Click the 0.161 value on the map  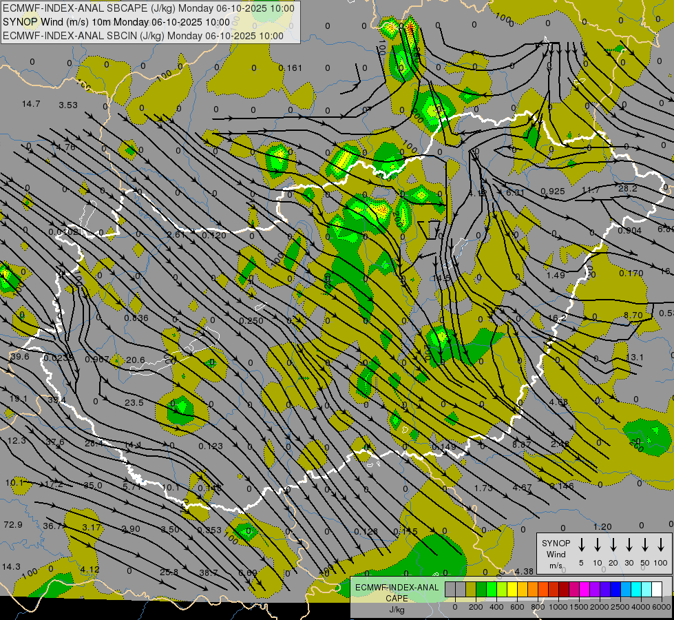[x=290, y=68]
